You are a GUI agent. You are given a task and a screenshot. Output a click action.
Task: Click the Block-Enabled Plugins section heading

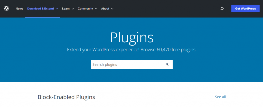67,97
